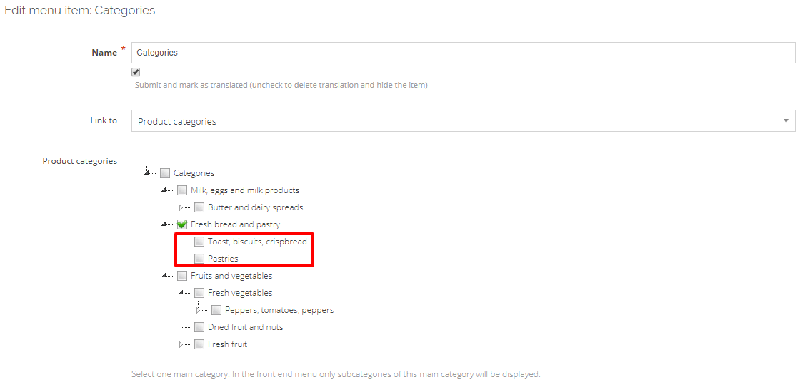Select the Fresh fruit checkbox

tap(199, 344)
